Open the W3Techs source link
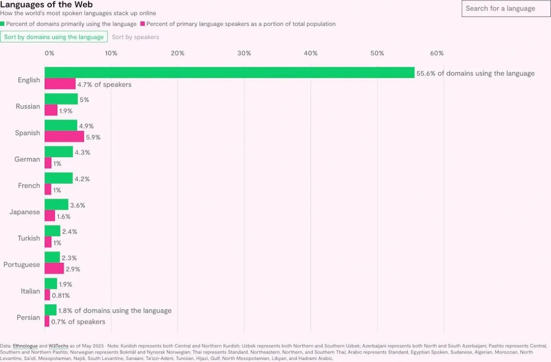The image size is (551, 362). coord(58,346)
